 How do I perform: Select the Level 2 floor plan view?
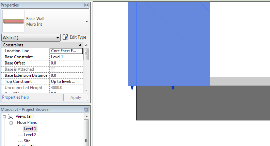30,135
